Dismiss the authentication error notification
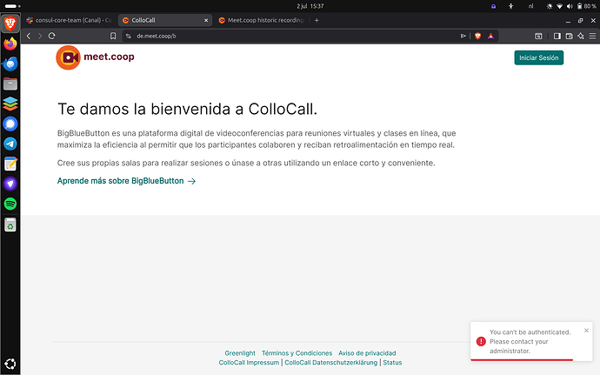Viewport: 600px width, 375px height. (x=586, y=330)
